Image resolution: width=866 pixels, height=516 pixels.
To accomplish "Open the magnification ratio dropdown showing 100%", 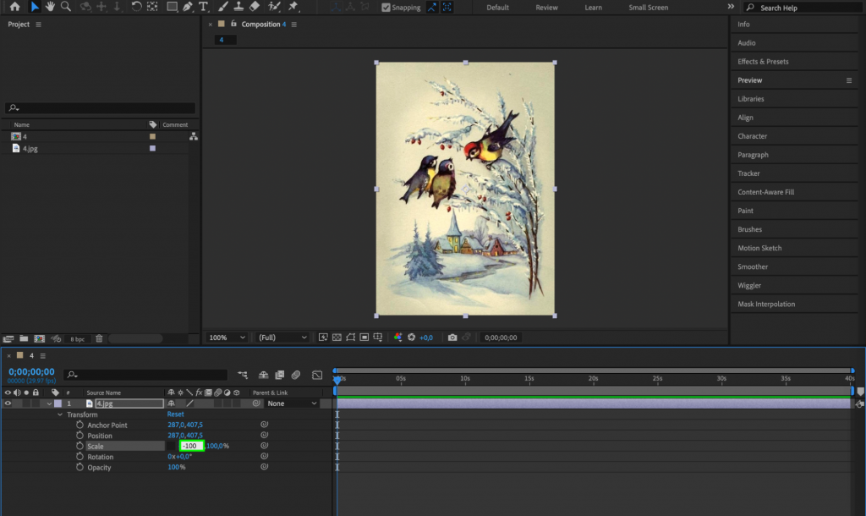I will [225, 338].
